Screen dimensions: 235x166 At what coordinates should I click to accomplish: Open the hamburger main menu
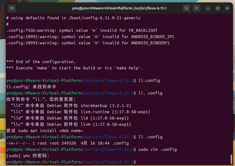197,8
